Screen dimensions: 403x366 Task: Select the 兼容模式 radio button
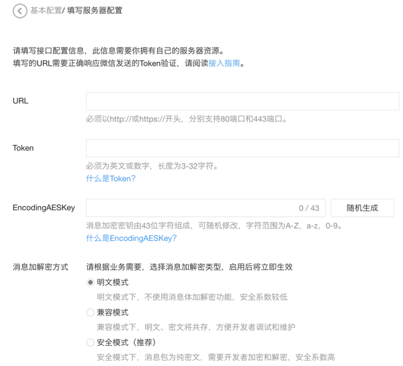coord(90,312)
